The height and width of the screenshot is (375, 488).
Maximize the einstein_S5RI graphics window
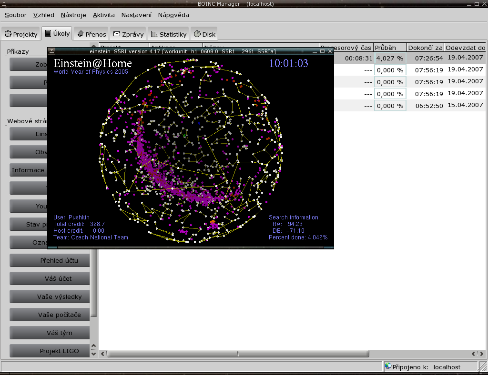coord(323,51)
